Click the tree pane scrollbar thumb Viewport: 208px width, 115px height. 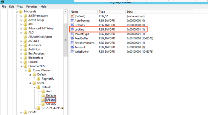[66, 40]
